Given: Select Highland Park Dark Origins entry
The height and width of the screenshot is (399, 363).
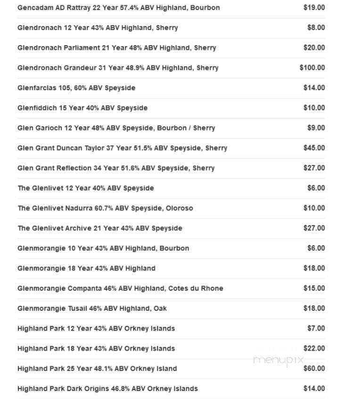Looking at the screenshot, I should click(107, 389).
